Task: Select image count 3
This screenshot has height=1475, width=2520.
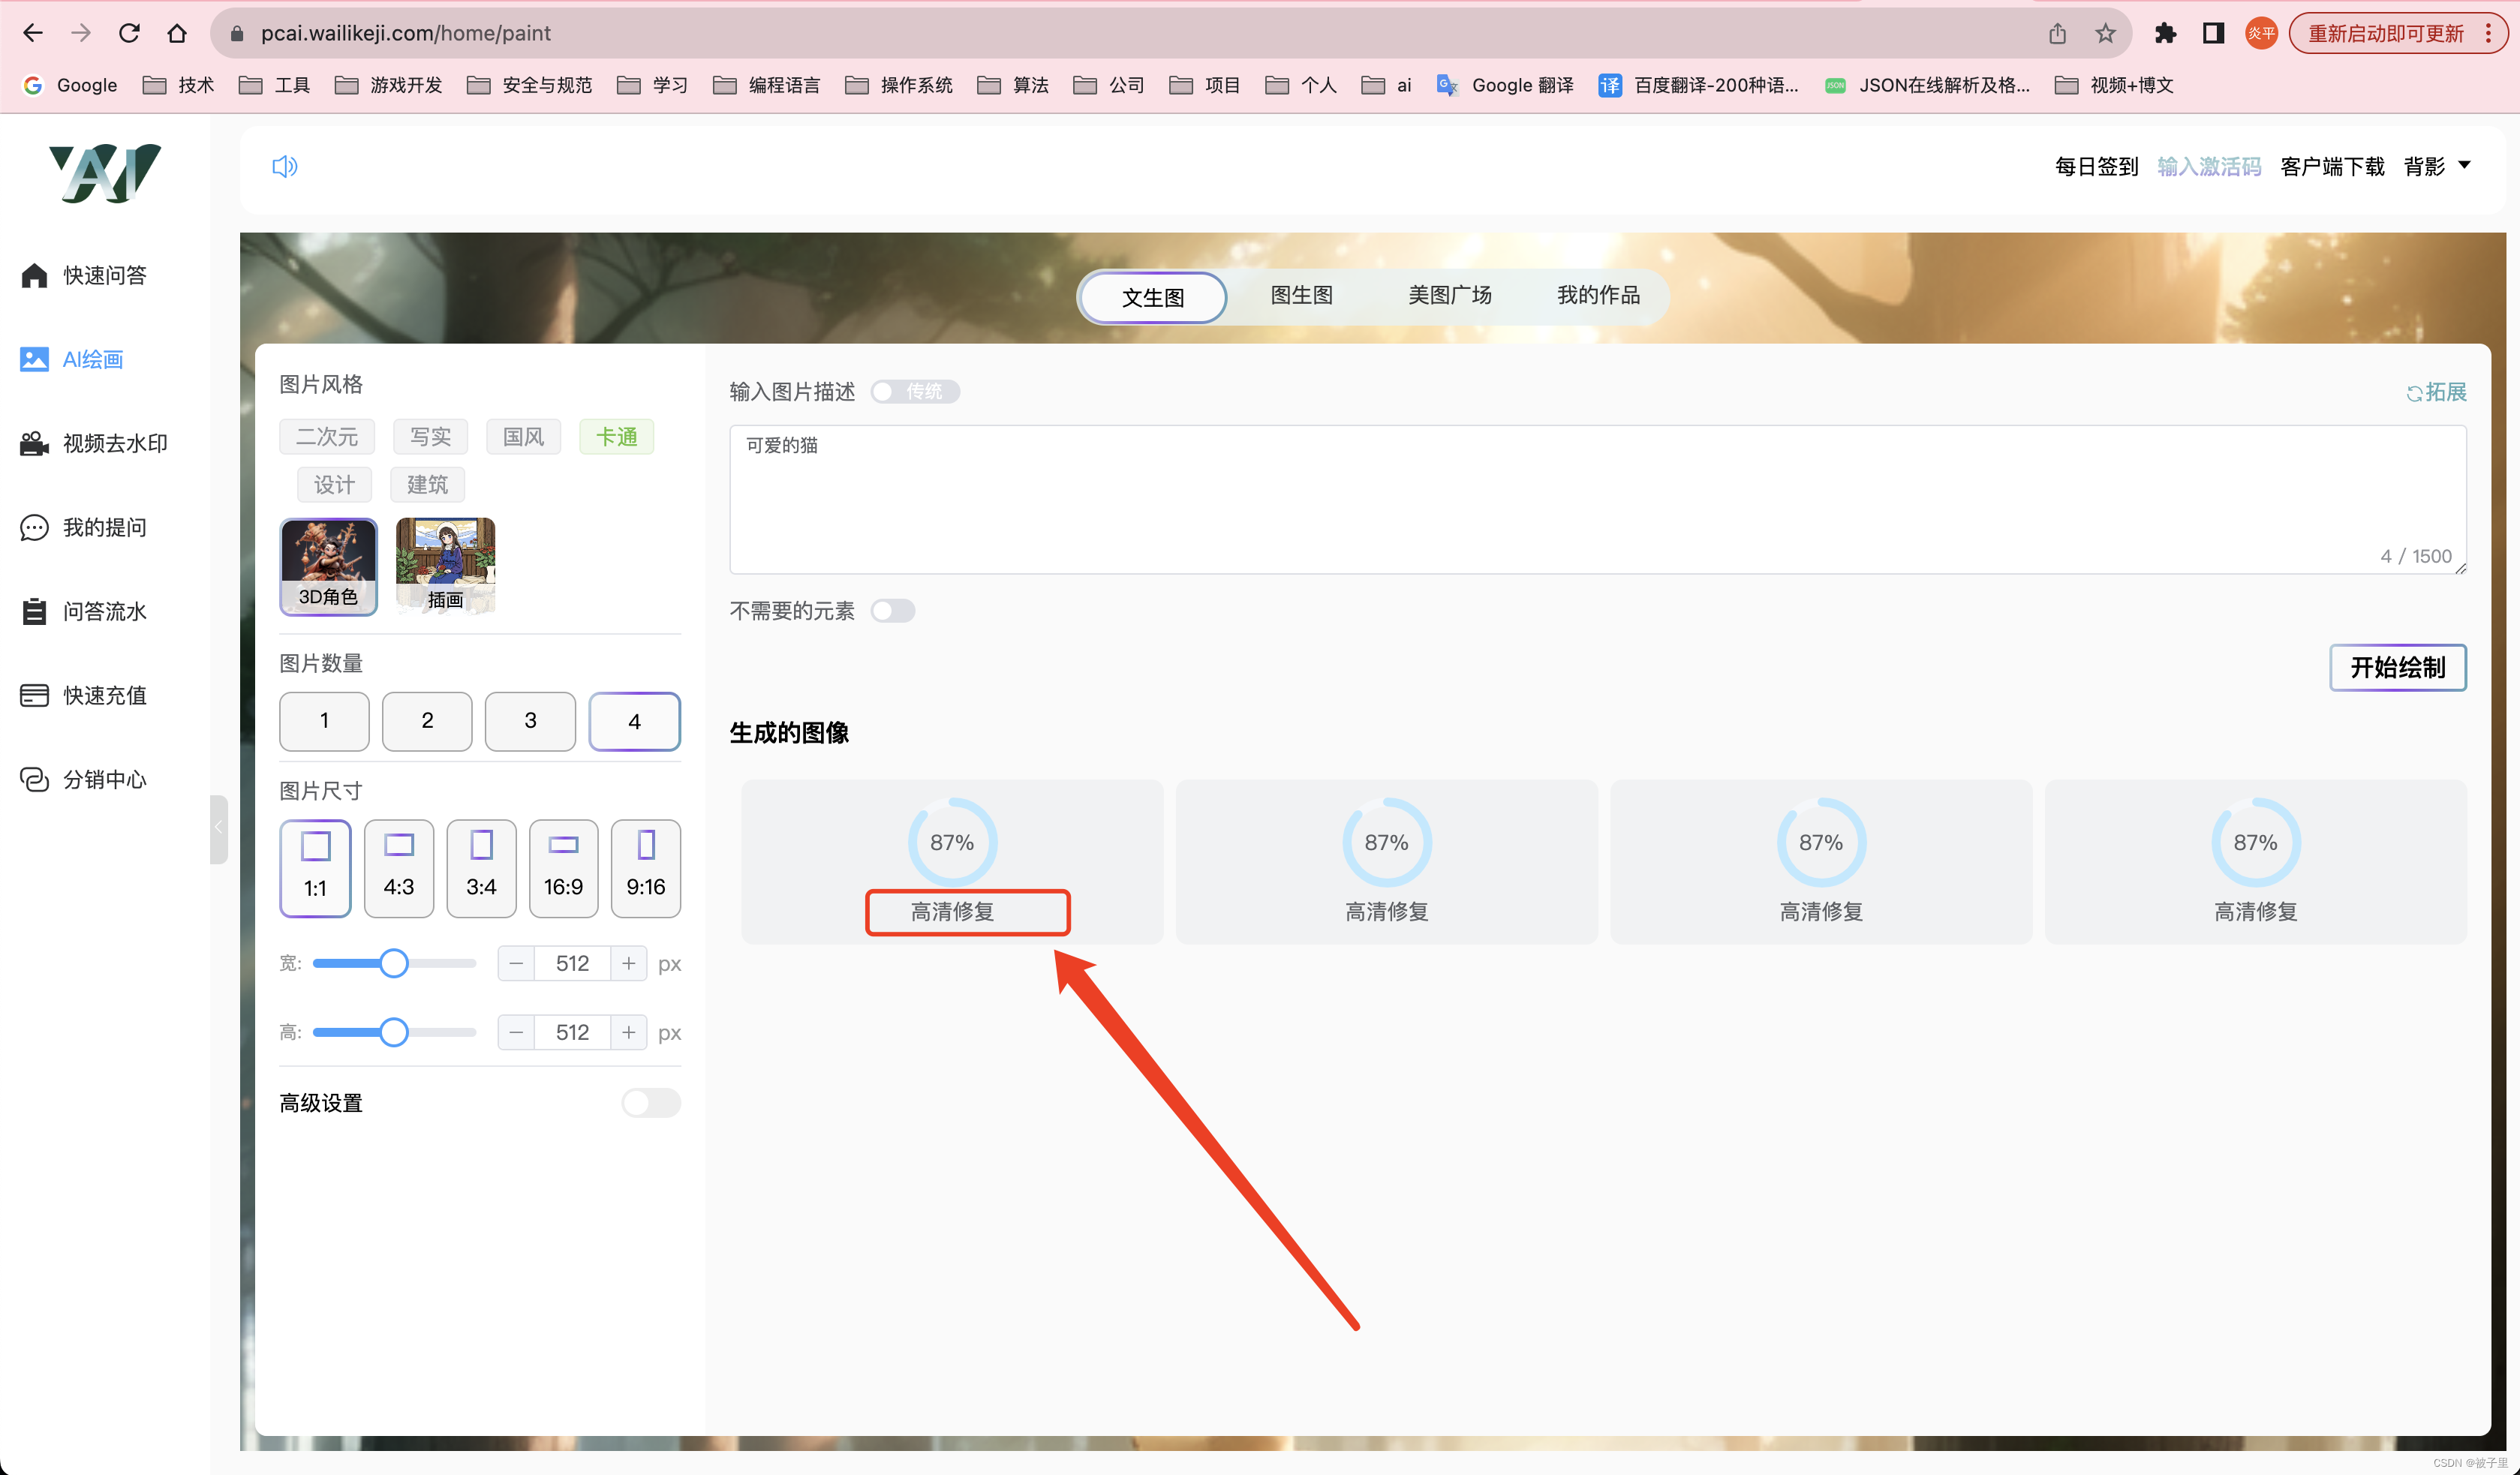Action: coord(530,720)
